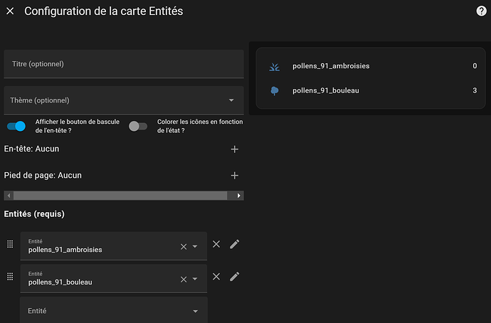Clear the pollens_91_ambroisies entity field value
The height and width of the screenshot is (323, 491).
[184, 247]
